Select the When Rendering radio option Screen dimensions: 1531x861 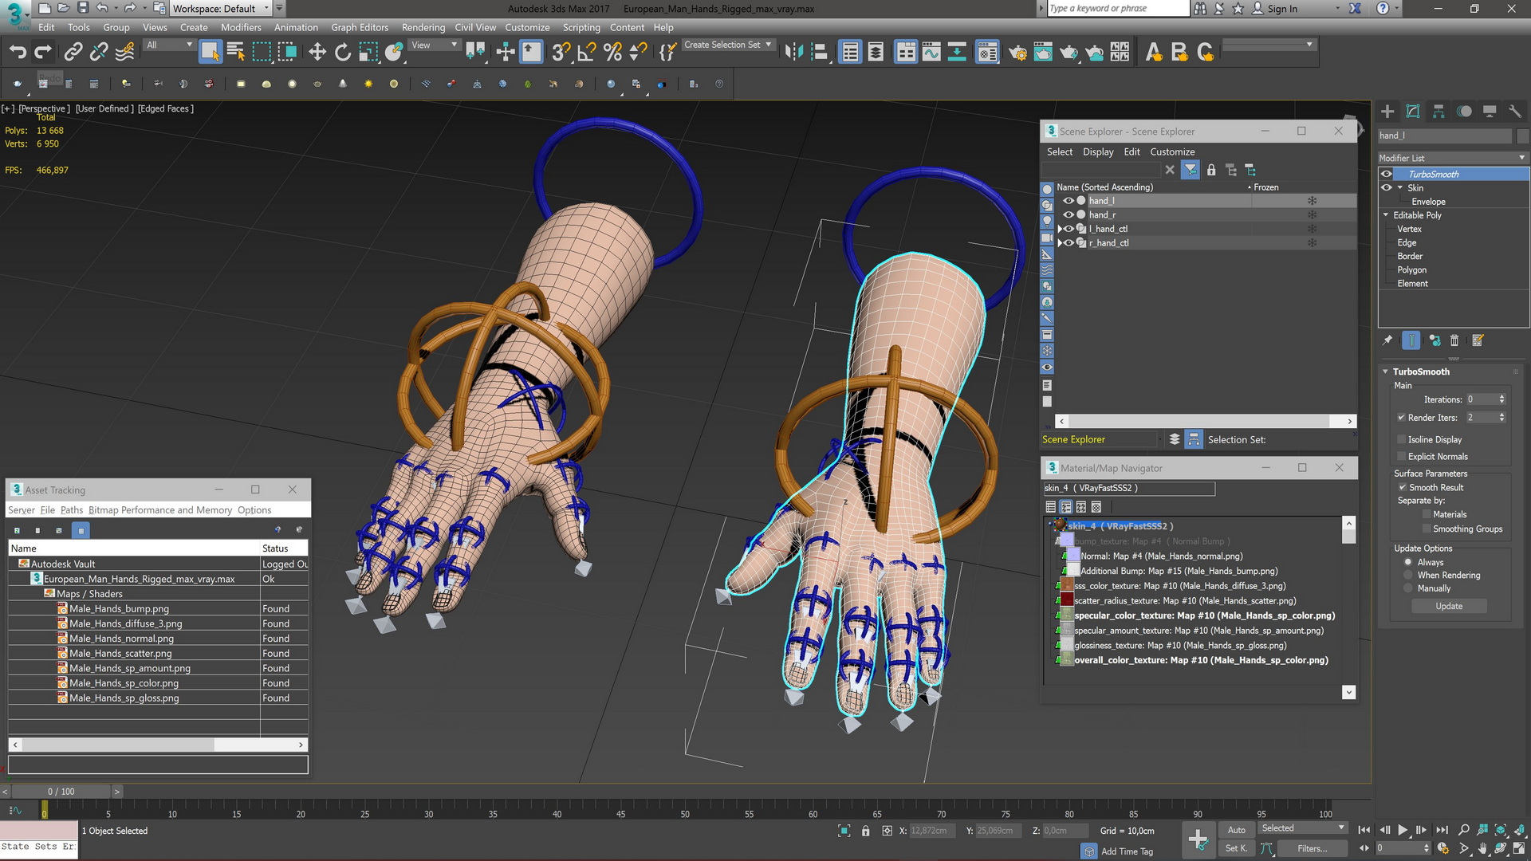pos(1408,575)
